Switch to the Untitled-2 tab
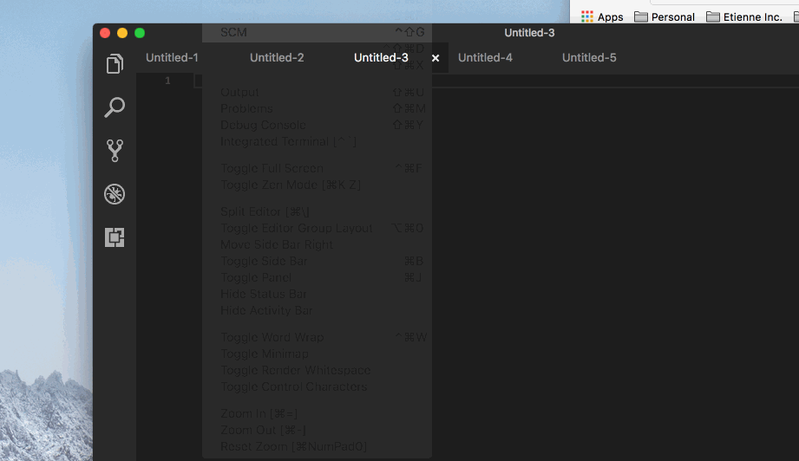 pyautogui.click(x=277, y=57)
